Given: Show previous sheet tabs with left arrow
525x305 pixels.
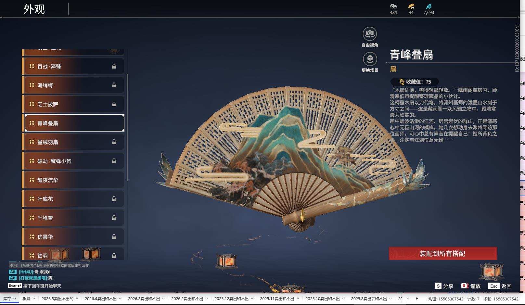Looking at the screenshot, I should coord(408,299).
